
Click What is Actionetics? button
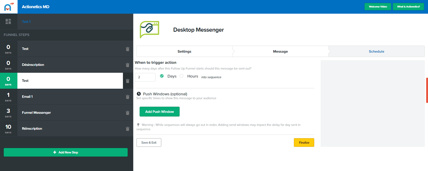click(408, 7)
